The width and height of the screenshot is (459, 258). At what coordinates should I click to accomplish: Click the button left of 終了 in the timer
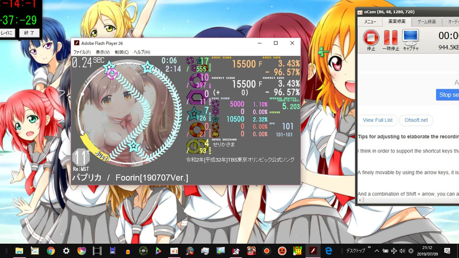tap(7, 33)
